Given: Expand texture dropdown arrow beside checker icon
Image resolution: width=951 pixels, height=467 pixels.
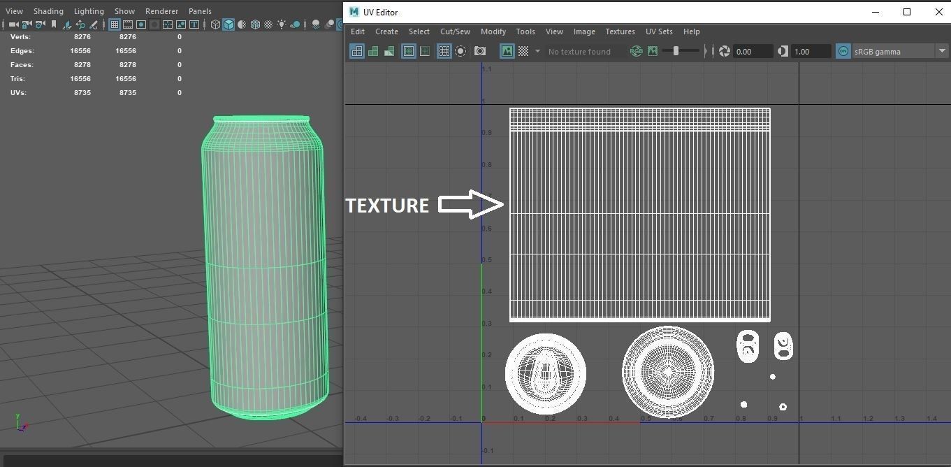Looking at the screenshot, I should point(537,51).
